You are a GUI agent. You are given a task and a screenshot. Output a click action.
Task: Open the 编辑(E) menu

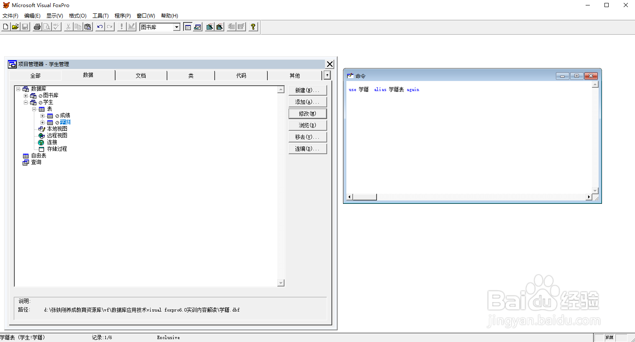pos(32,16)
